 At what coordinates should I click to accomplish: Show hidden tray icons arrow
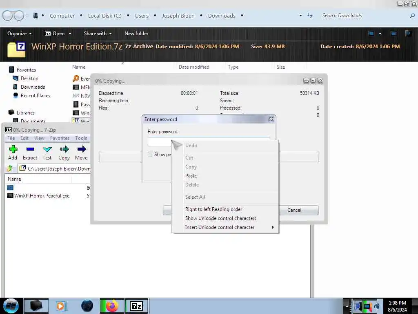(x=347, y=306)
